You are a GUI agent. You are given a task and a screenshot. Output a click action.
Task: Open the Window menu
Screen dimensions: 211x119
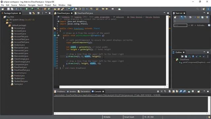[x=62, y=5]
